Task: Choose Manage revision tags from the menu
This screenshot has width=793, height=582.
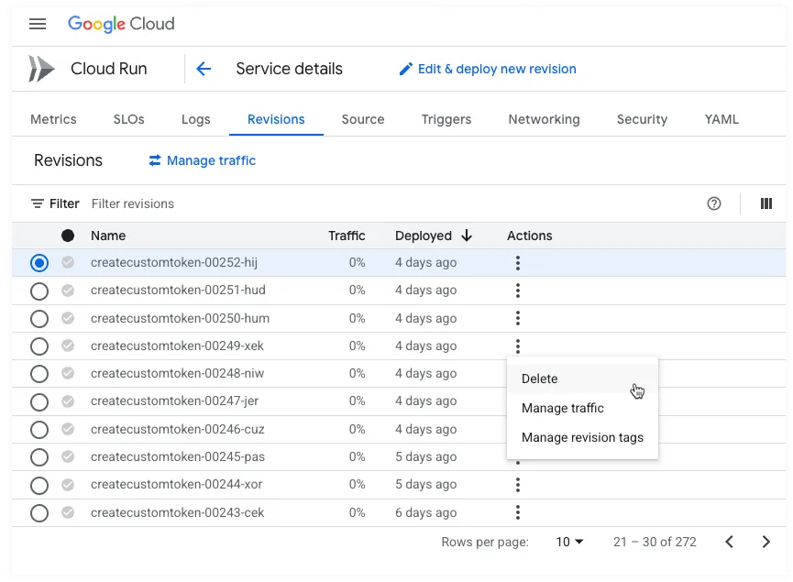Action: point(582,437)
